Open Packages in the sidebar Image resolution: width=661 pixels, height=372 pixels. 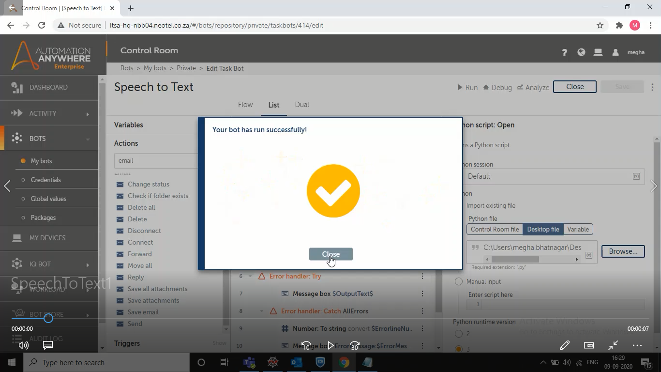(x=43, y=217)
